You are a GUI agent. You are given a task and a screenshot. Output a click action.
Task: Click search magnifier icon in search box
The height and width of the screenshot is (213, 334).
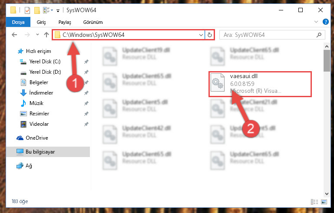click(x=319, y=35)
